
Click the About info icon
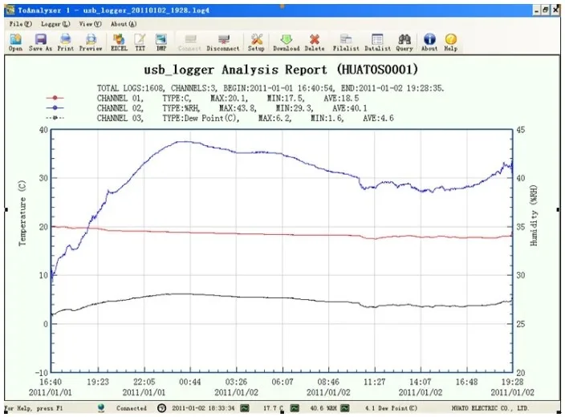(x=429, y=40)
